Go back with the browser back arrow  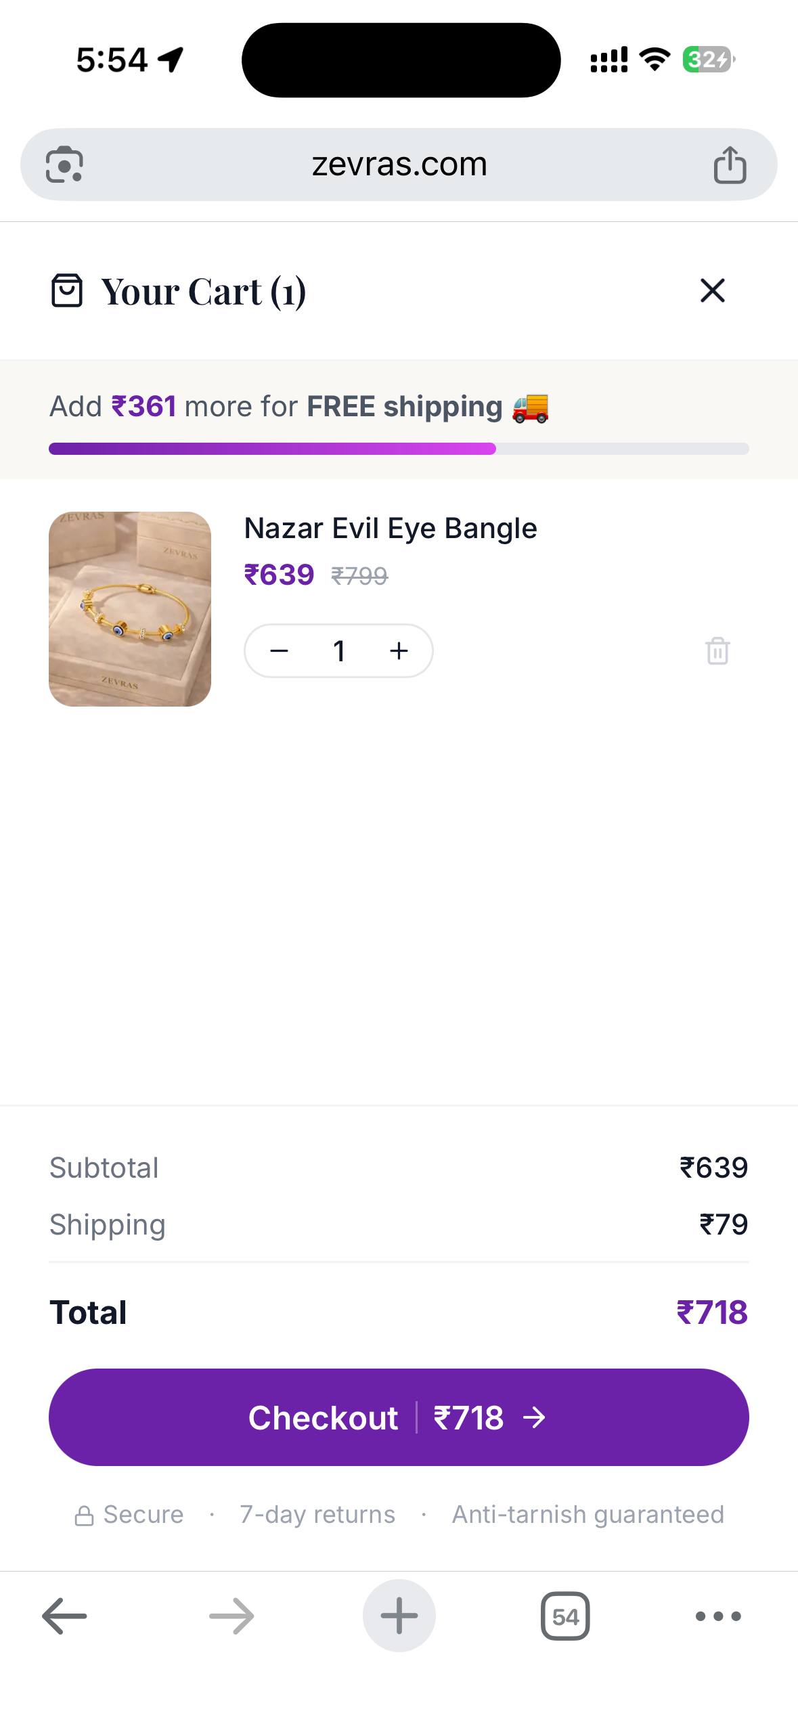[64, 1616]
